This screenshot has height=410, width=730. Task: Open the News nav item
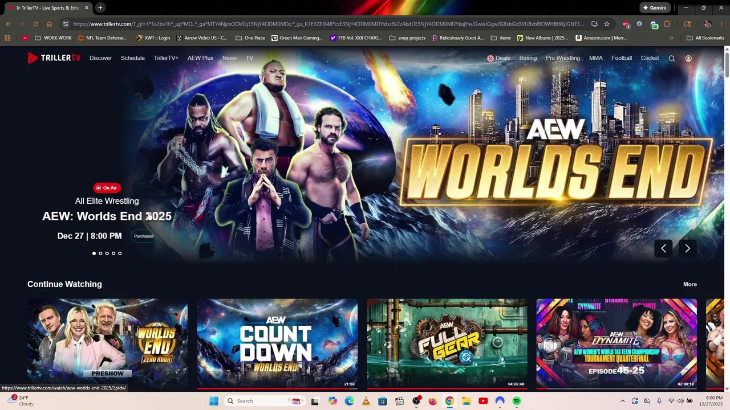pos(229,58)
